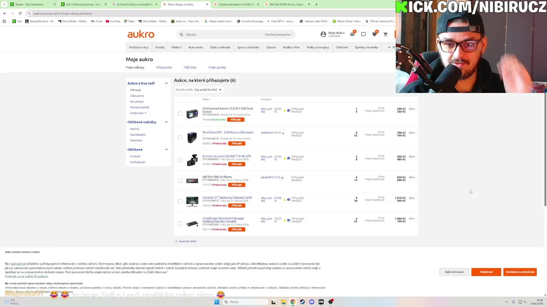Open the Sport a turistika category
Viewport: 547px width, 307px height.
tap(248, 47)
